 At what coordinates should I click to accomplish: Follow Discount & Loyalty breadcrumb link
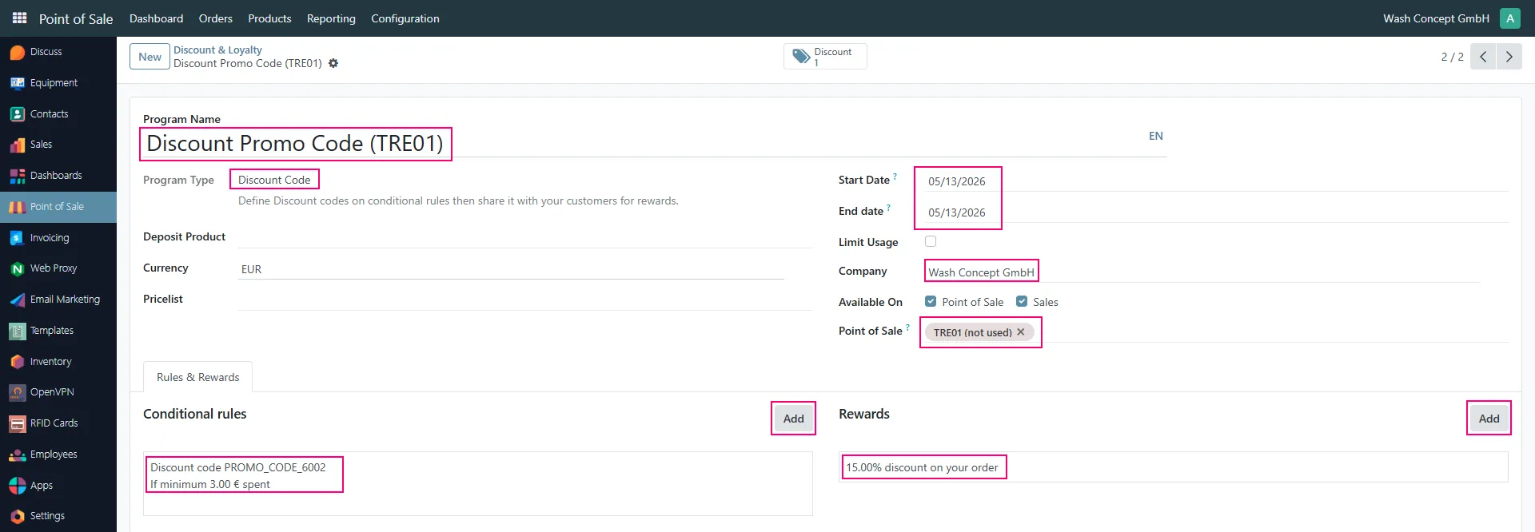217,50
